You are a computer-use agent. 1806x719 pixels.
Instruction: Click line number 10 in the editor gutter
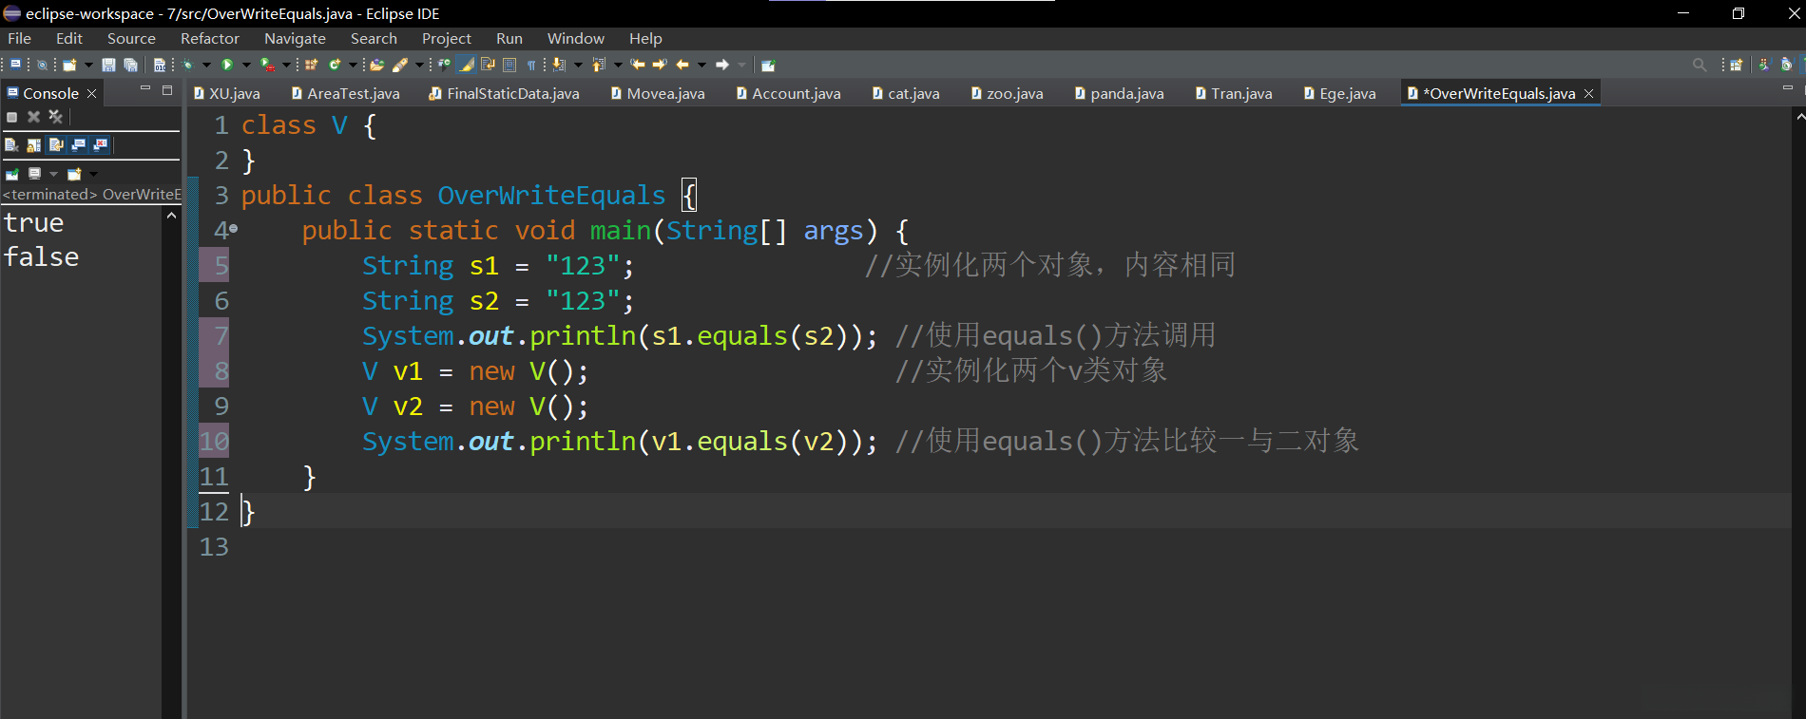[215, 442]
